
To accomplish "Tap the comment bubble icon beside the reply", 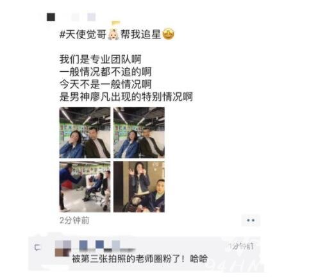I will [38, 248].
